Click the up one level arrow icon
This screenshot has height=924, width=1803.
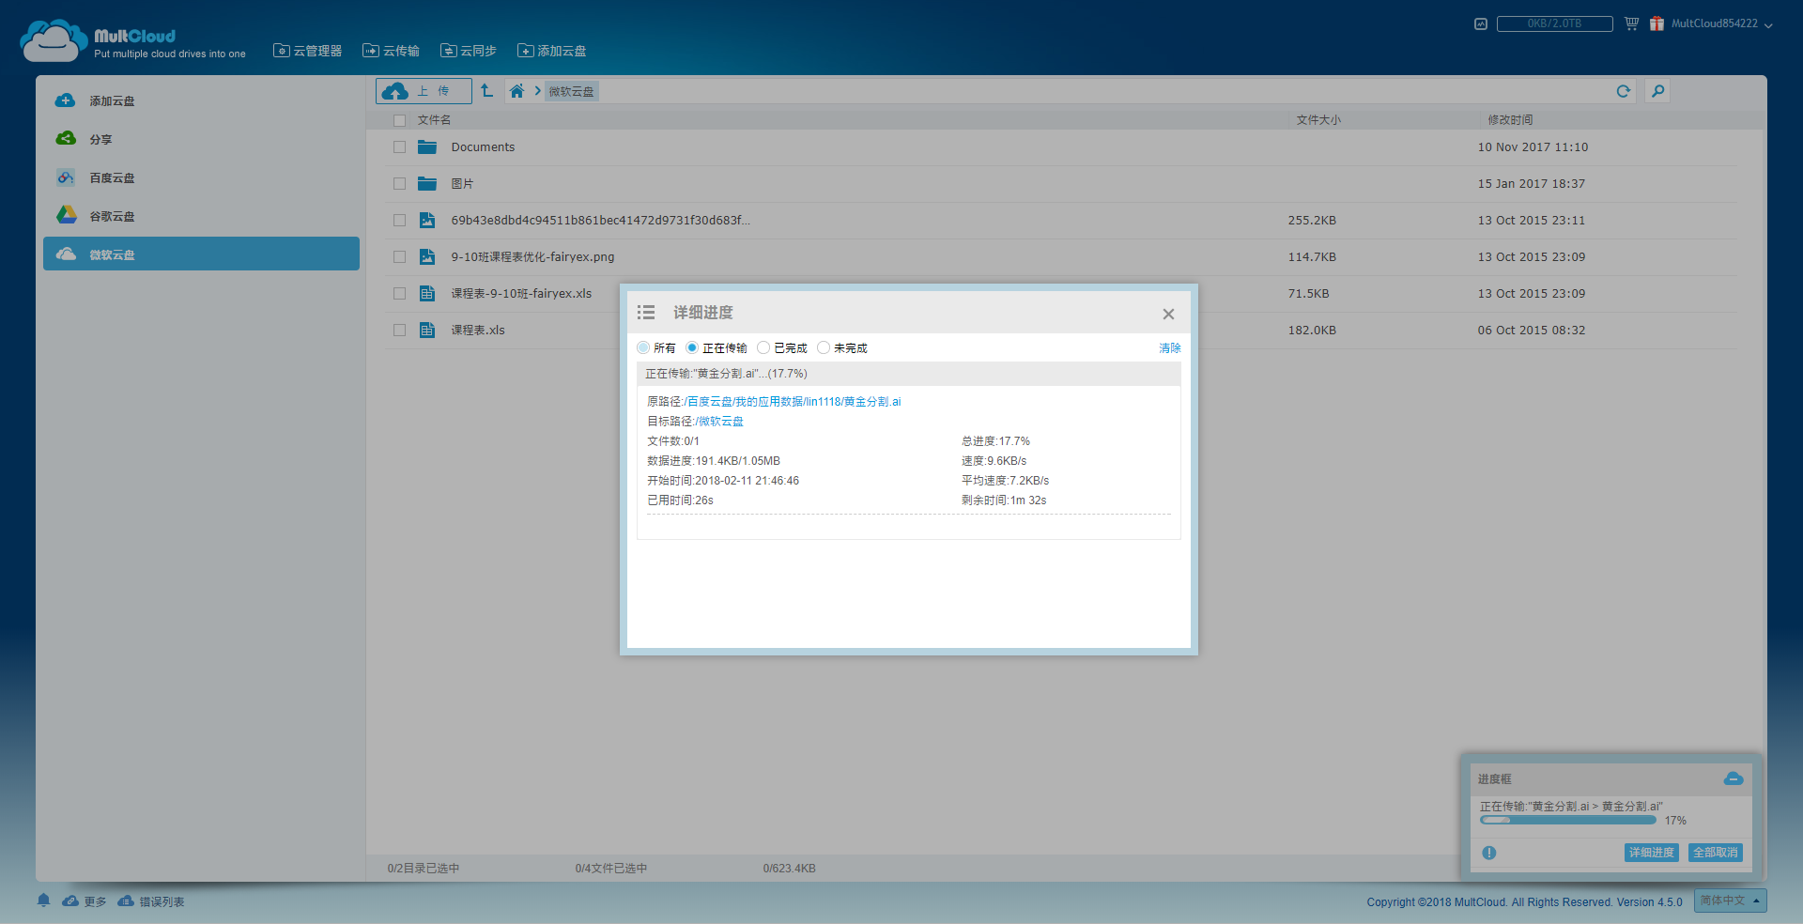(486, 91)
